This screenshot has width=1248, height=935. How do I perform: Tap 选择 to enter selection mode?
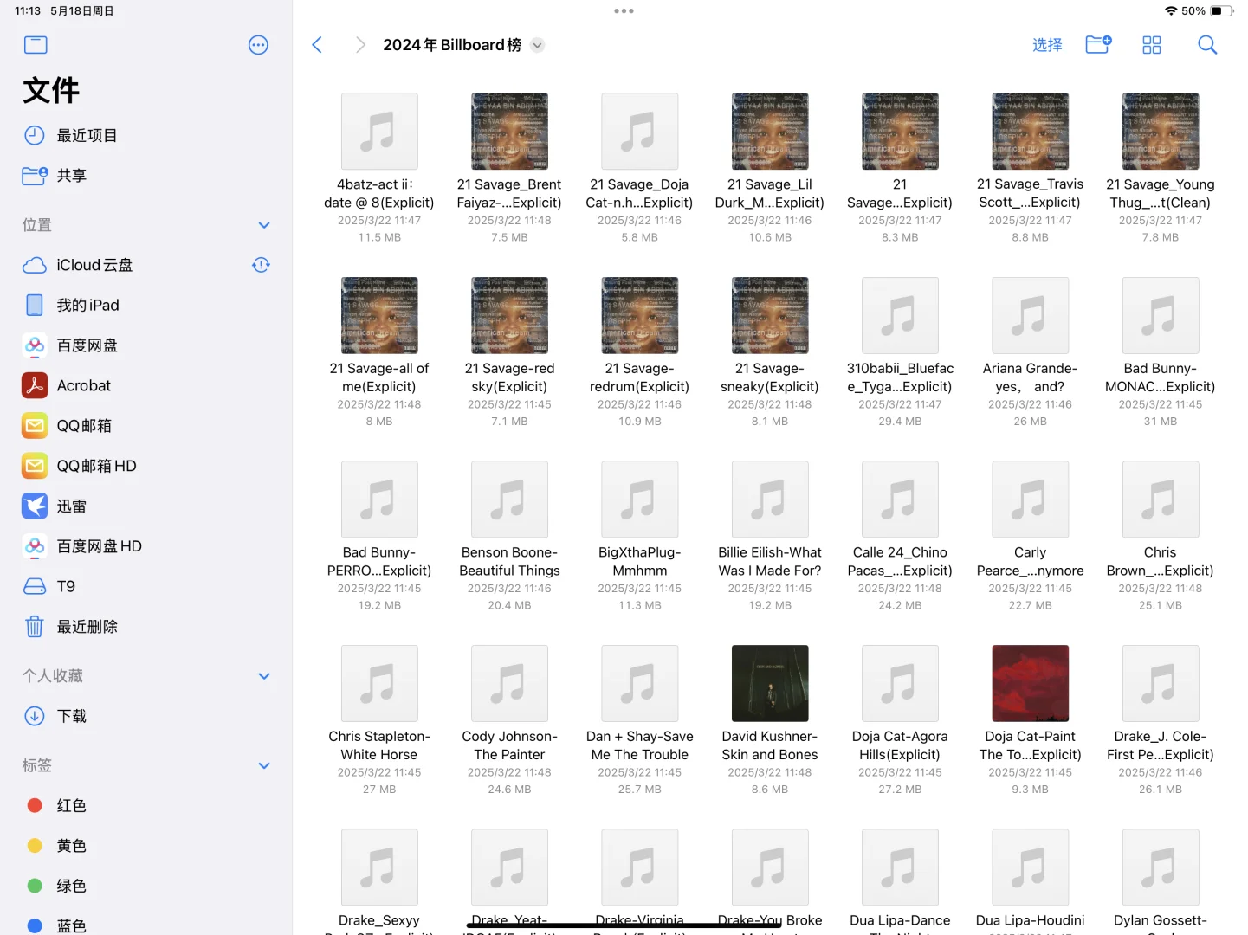(x=1047, y=44)
